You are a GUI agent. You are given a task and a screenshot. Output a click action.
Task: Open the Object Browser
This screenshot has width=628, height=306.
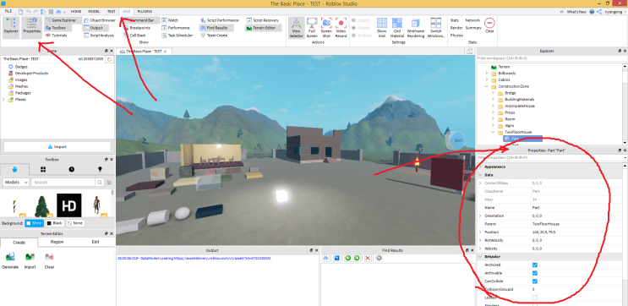point(100,20)
